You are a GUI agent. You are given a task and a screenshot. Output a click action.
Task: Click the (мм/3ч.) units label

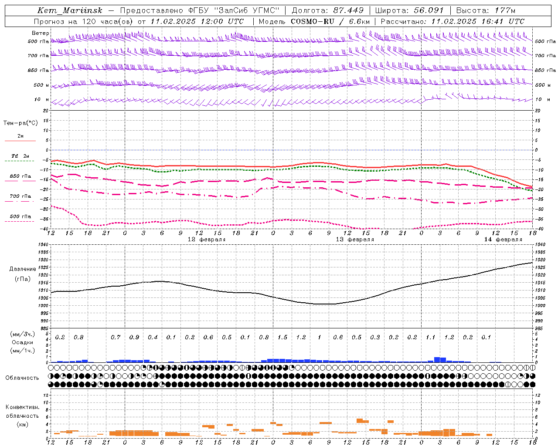tap(23, 334)
